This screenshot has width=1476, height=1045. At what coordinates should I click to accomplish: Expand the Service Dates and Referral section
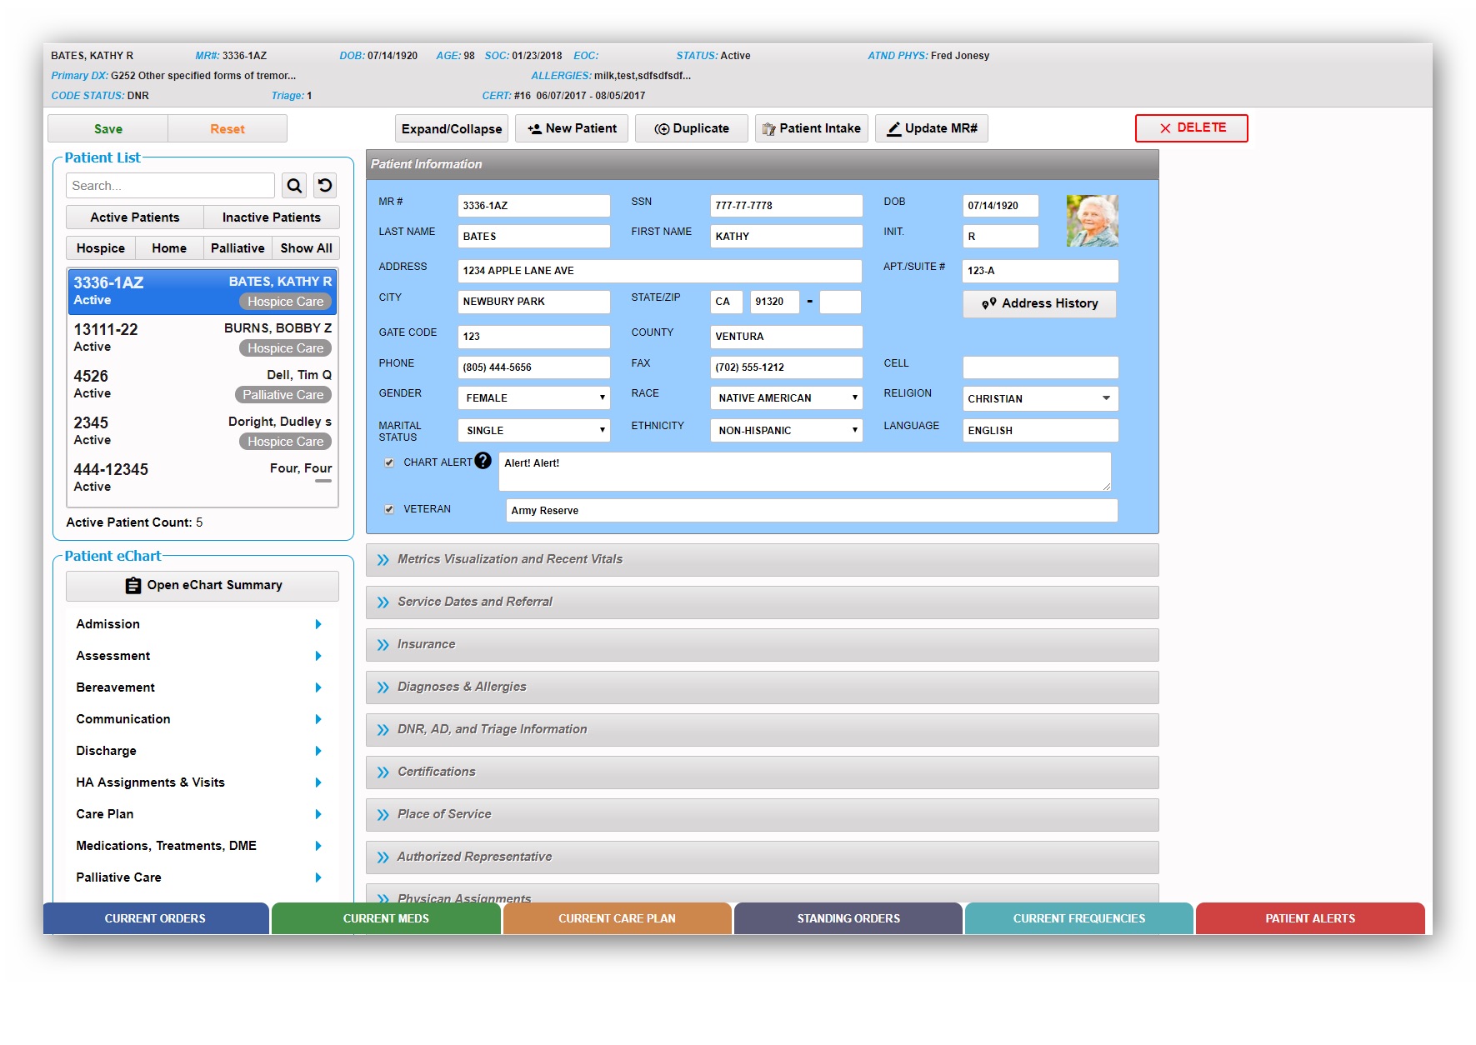click(762, 602)
